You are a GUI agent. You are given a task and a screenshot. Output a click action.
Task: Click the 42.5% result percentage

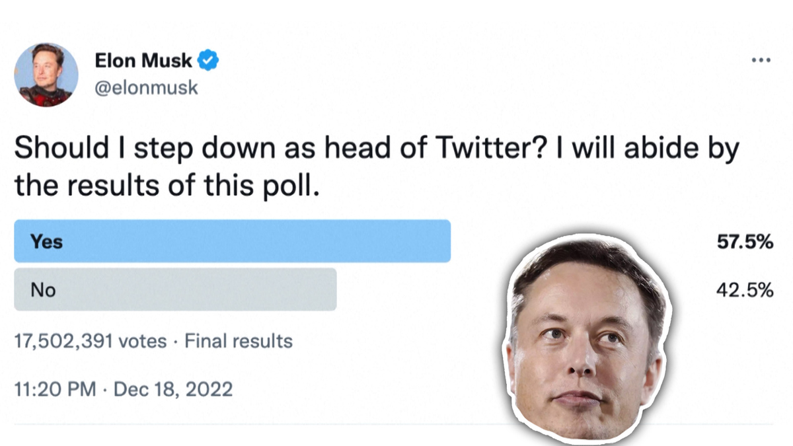tap(745, 290)
